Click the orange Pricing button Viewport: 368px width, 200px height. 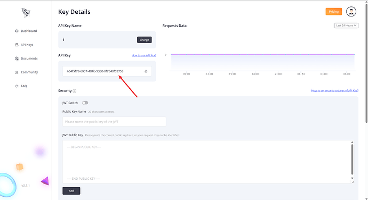(x=333, y=12)
